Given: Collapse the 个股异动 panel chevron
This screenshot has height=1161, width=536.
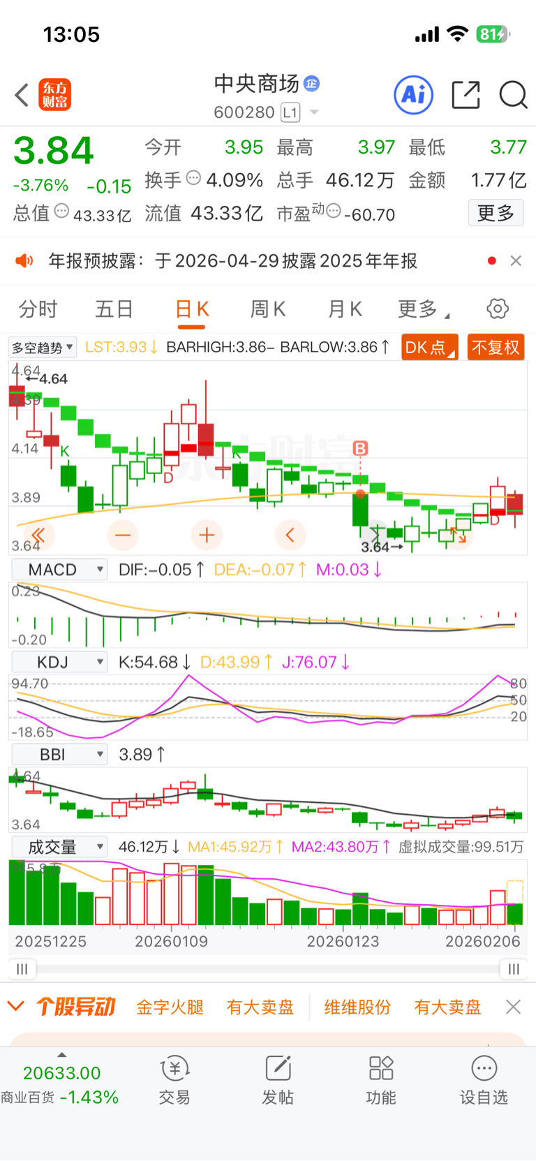Looking at the screenshot, I should coord(15,1007).
